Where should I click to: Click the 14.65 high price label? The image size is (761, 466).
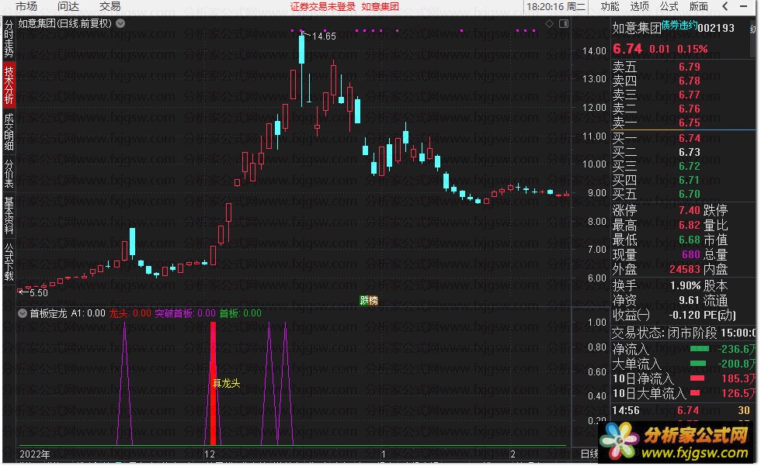click(324, 36)
